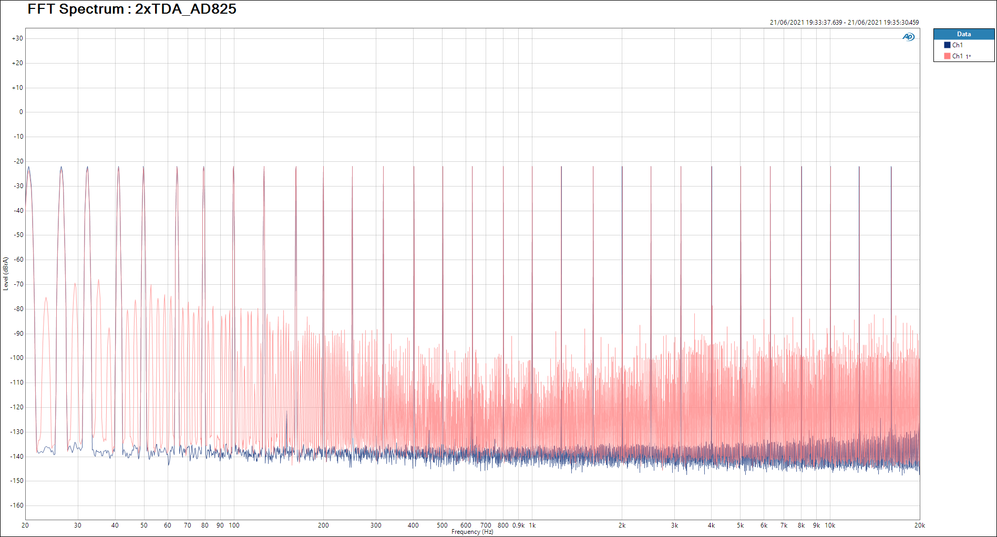The height and width of the screenshot is (537, 997).
Task: Click the 100 tick on the frequency axis
Action: 234,525
